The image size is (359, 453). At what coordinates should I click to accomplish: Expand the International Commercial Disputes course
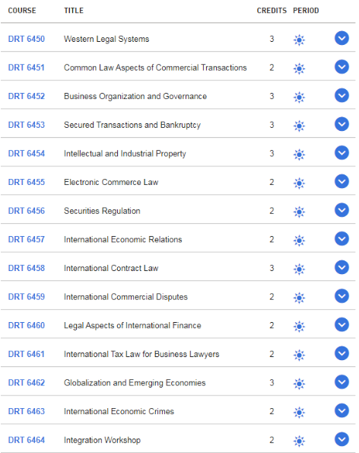(x=342, y=296)
